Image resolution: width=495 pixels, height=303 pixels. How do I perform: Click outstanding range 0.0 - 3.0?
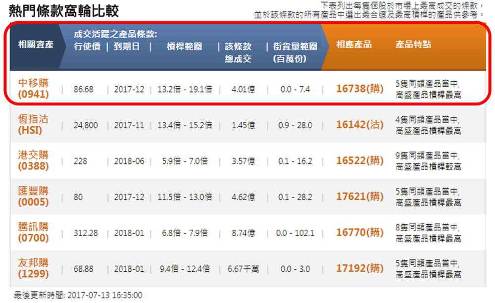pos(295,269)
